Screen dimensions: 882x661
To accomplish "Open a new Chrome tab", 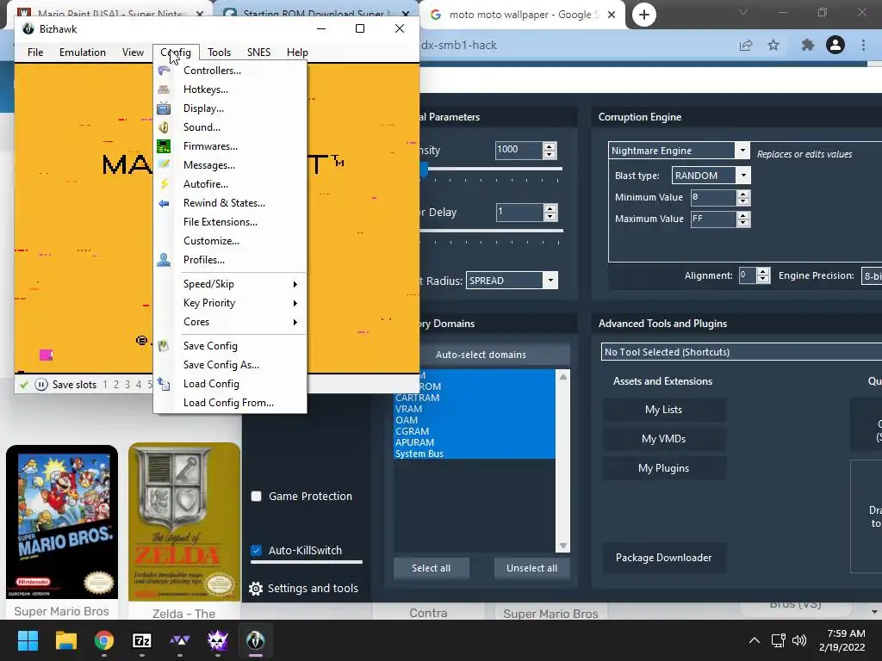I will click(x=644, y=15).
